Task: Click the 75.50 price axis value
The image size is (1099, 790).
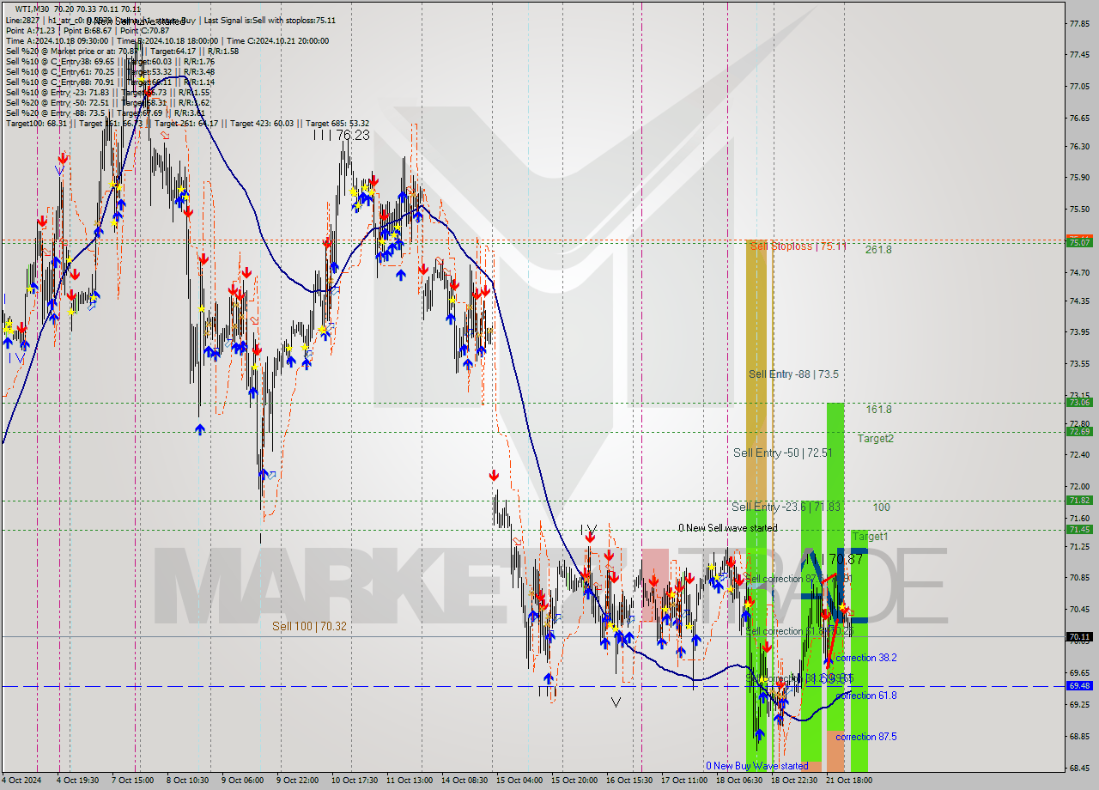Action: click(x=1080, y=209)
